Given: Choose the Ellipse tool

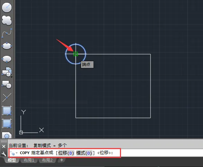Looking at the screenshot, I should (7, 46).
